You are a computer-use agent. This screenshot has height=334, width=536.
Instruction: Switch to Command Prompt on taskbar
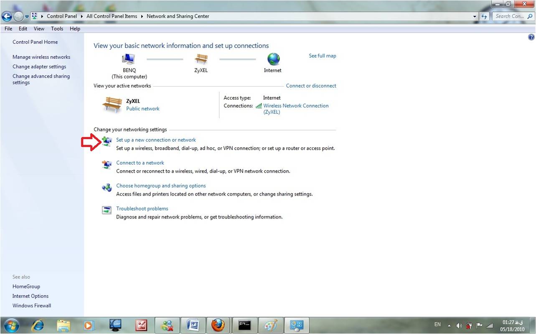point(245,325)
